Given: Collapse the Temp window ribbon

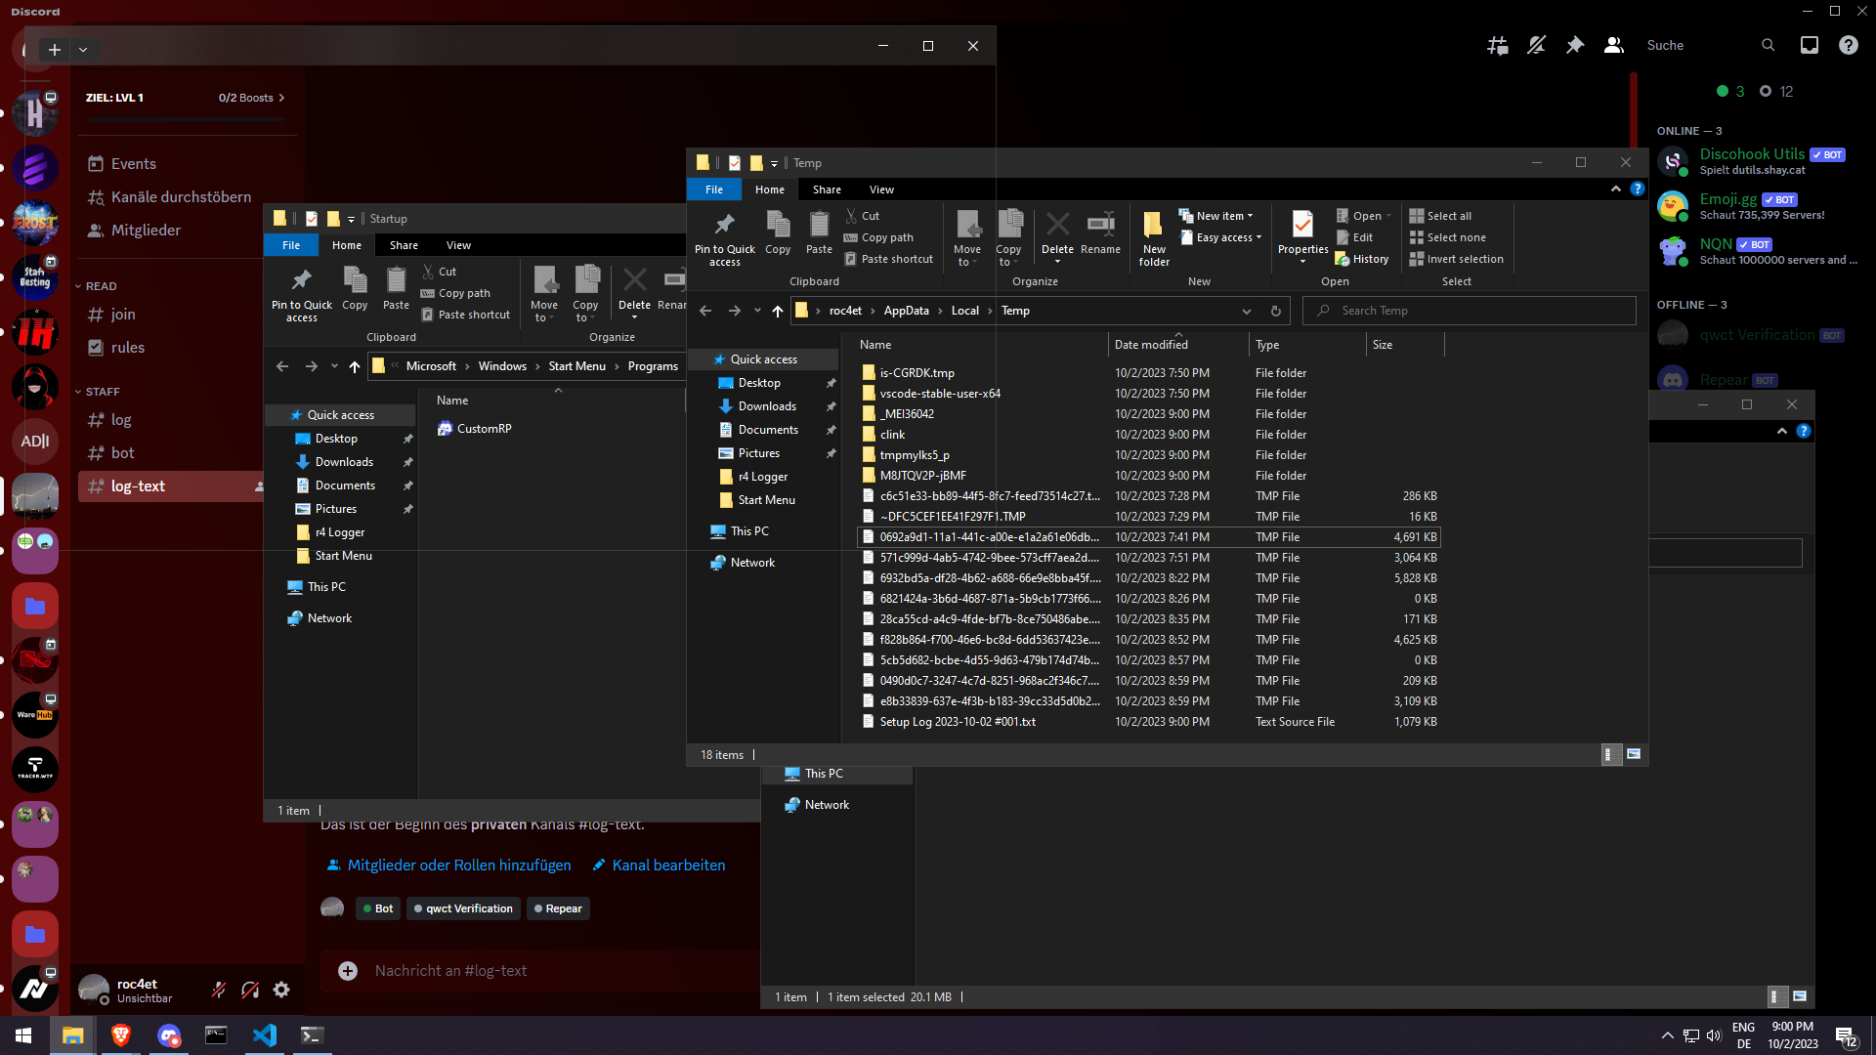Looking at the screenshot, I should point(1615,190).
